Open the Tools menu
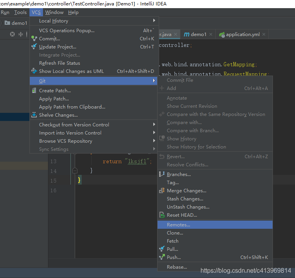 point(20,12)
